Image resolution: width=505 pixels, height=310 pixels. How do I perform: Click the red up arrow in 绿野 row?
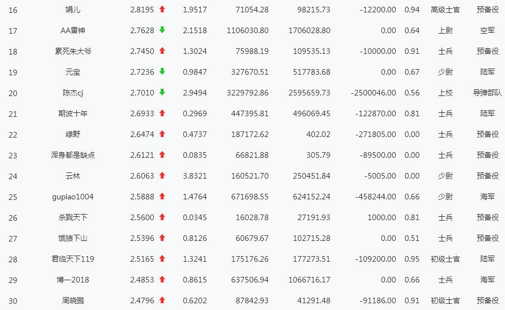point(162,134)
